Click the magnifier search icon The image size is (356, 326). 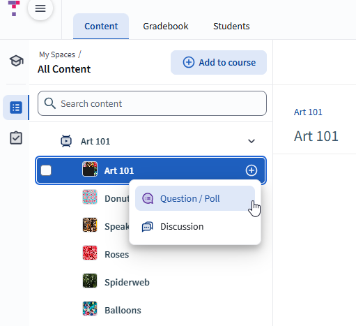50,103
